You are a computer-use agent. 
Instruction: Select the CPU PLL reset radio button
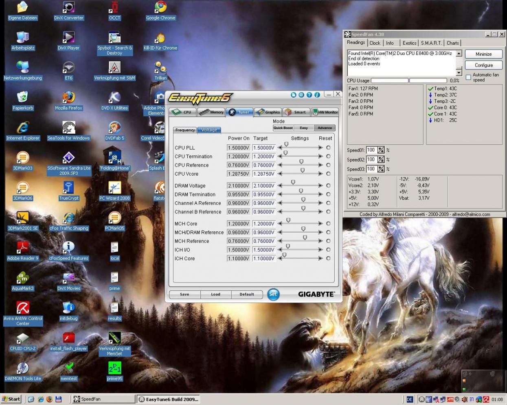coord(328,148)
